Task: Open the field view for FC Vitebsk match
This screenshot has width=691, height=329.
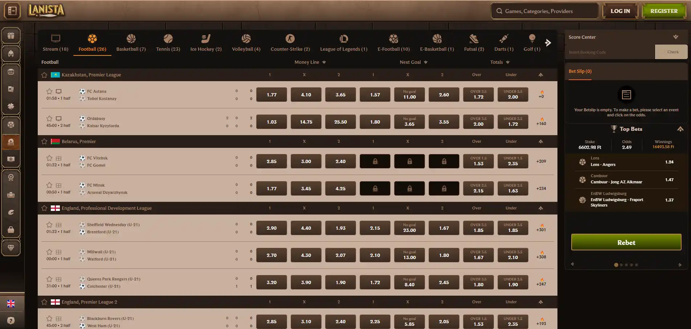Action: pyautogui.click(x=58, y=158)
